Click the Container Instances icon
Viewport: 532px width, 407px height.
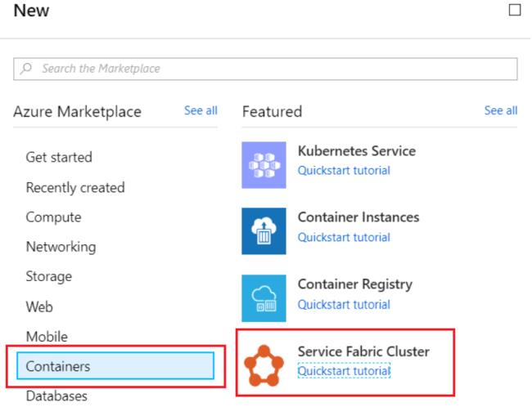point(264,231)
